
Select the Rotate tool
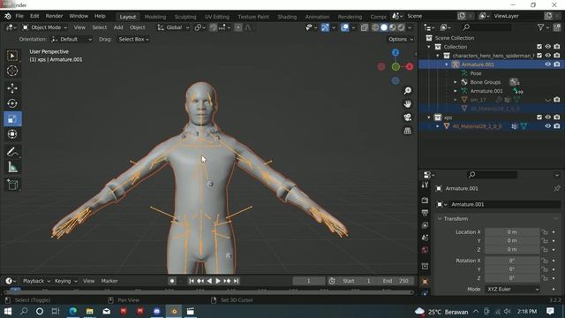click(x=12, y=104)
